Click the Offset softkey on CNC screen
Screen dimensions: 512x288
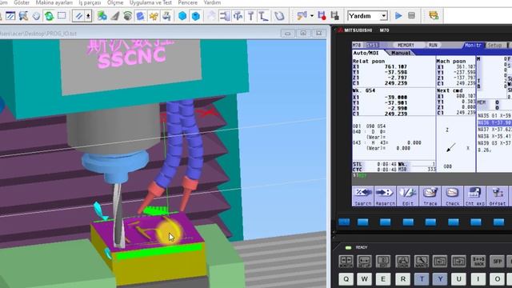(498, 197)
